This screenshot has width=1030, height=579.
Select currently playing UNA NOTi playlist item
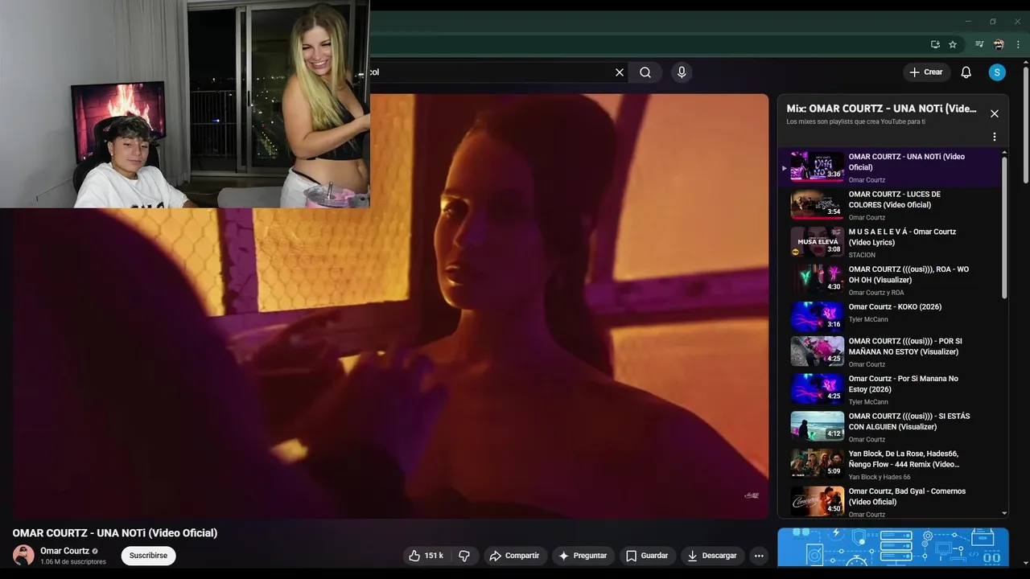point(892,167)
